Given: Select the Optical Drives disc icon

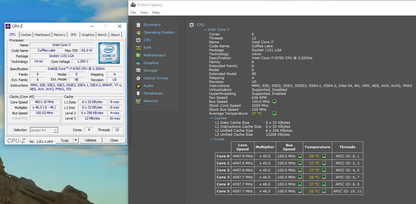Looking at the screenshot, I should [138, 78].
